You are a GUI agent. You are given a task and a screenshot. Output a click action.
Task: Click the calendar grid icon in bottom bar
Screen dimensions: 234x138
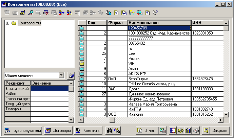coord(173,131)
